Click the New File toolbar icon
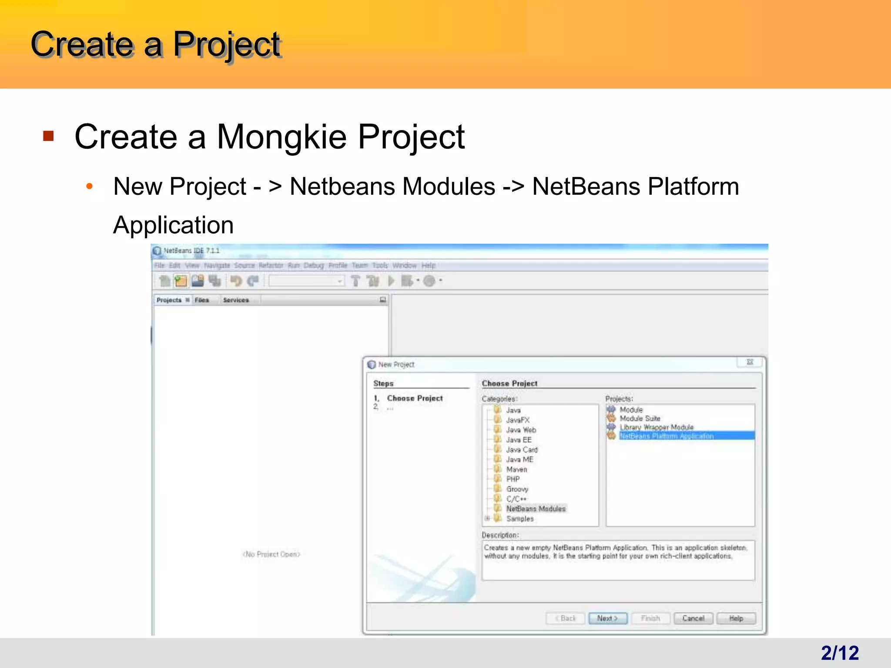891x668 pixels. [164, 281]
